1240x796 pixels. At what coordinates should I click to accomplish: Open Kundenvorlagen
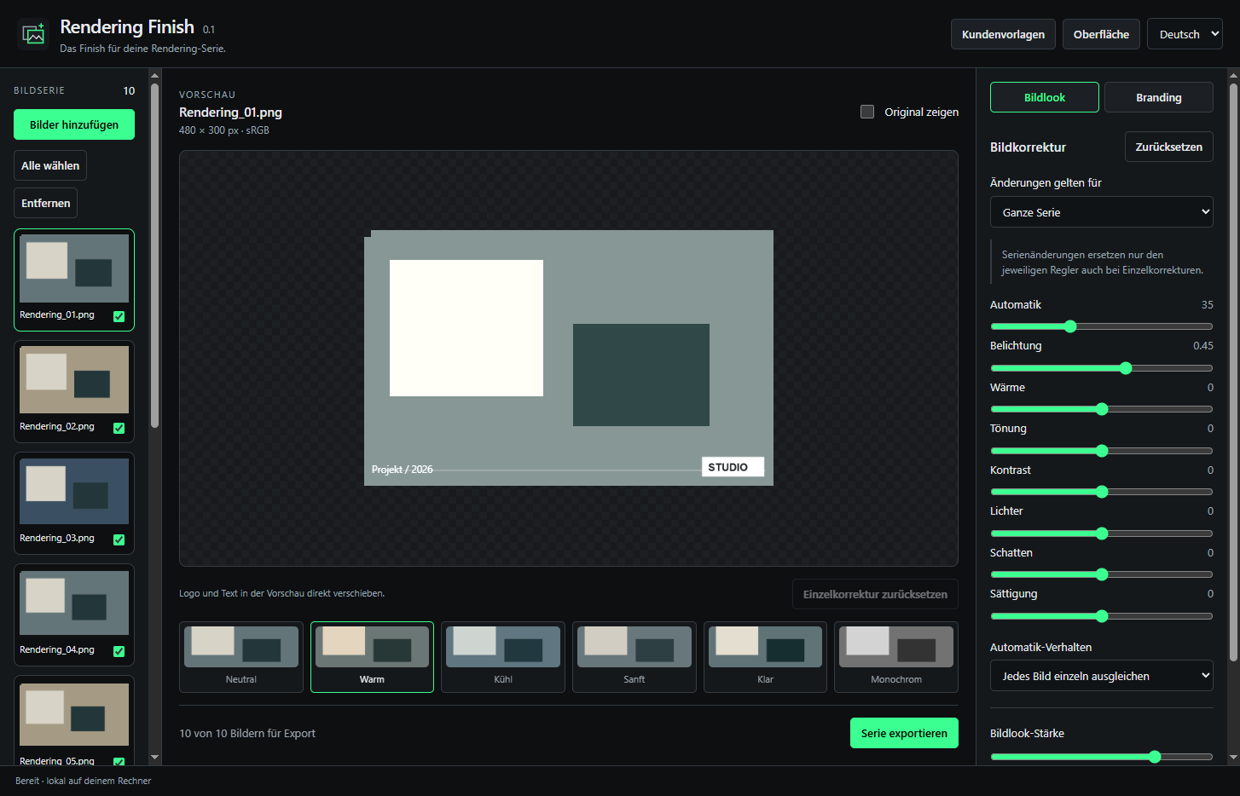click(x=1003, y=34)
